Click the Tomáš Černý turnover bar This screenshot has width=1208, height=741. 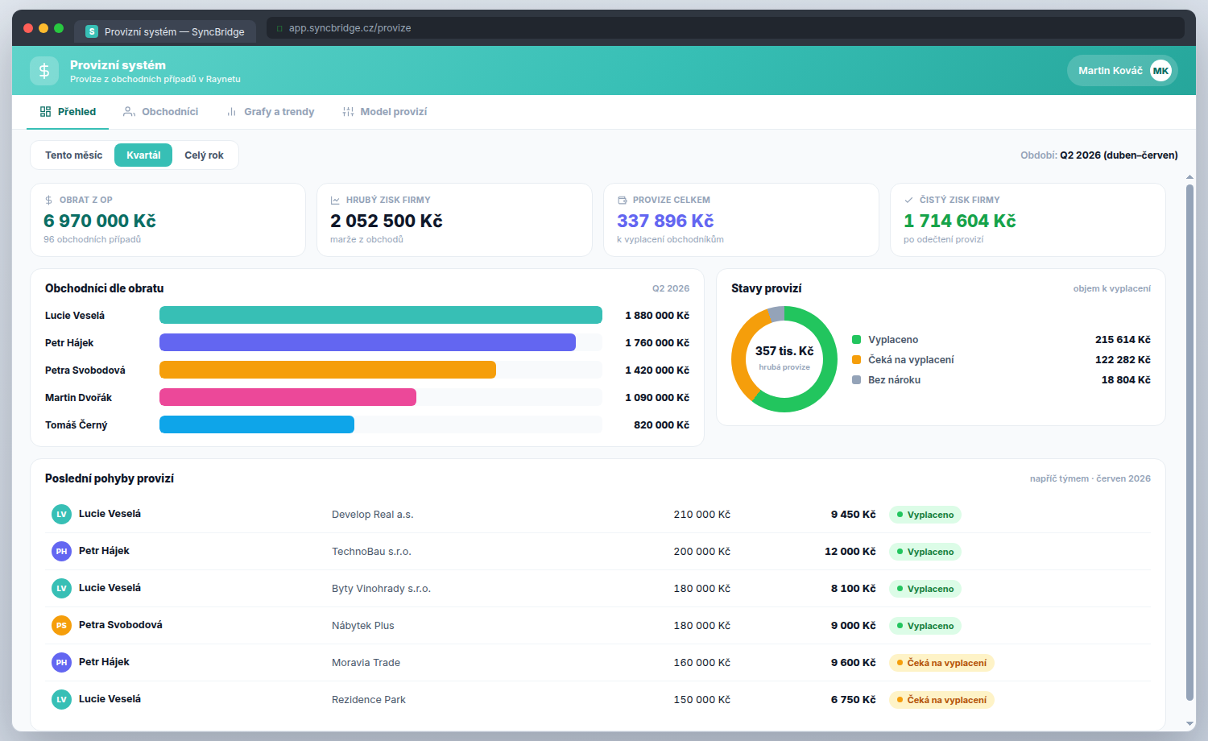(257, 424)
